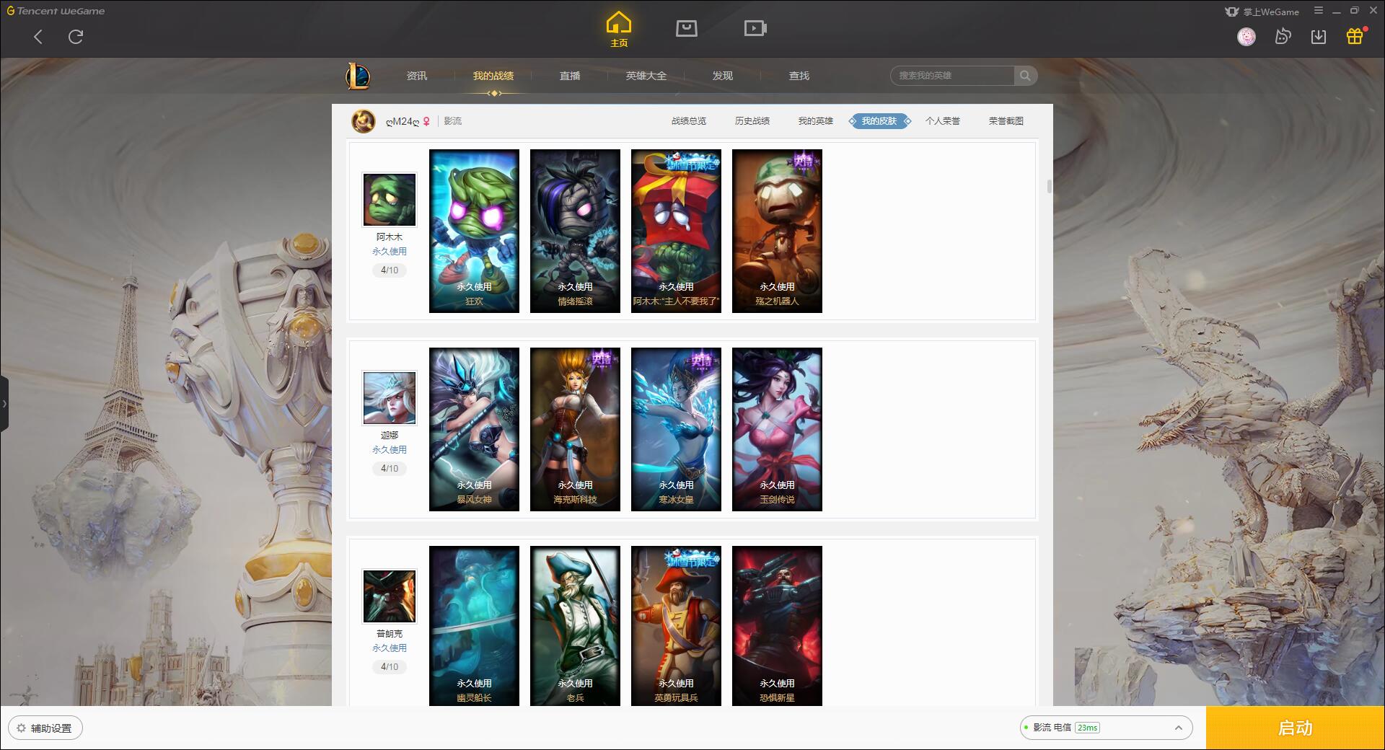Open 个人荣誉 sub-tab
The image size is (1385, 750).
point(943,121)
